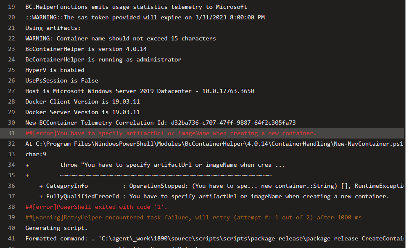Viewport: 417px width, 248px height.
Task: Click line number 19 in the log
Action: (11, 7)
